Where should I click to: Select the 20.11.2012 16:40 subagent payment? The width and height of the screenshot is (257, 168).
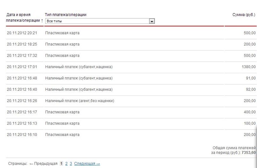(x=131, y=89)
